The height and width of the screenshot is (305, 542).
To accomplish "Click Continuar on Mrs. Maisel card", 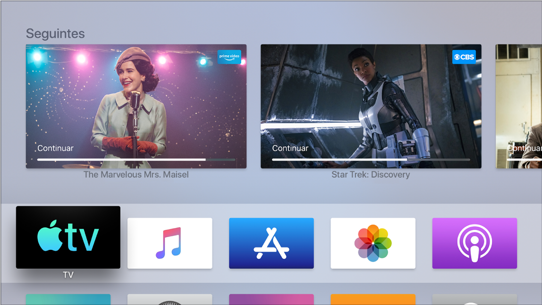I will pos(55,148).
